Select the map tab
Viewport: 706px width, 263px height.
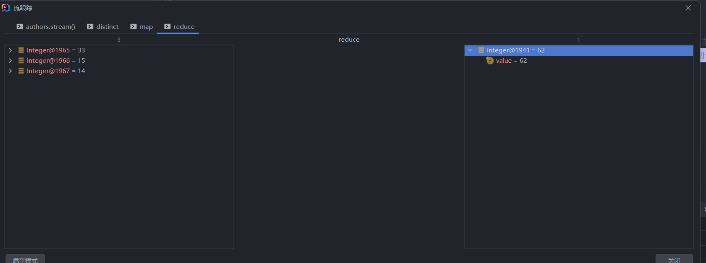(146, 27)
